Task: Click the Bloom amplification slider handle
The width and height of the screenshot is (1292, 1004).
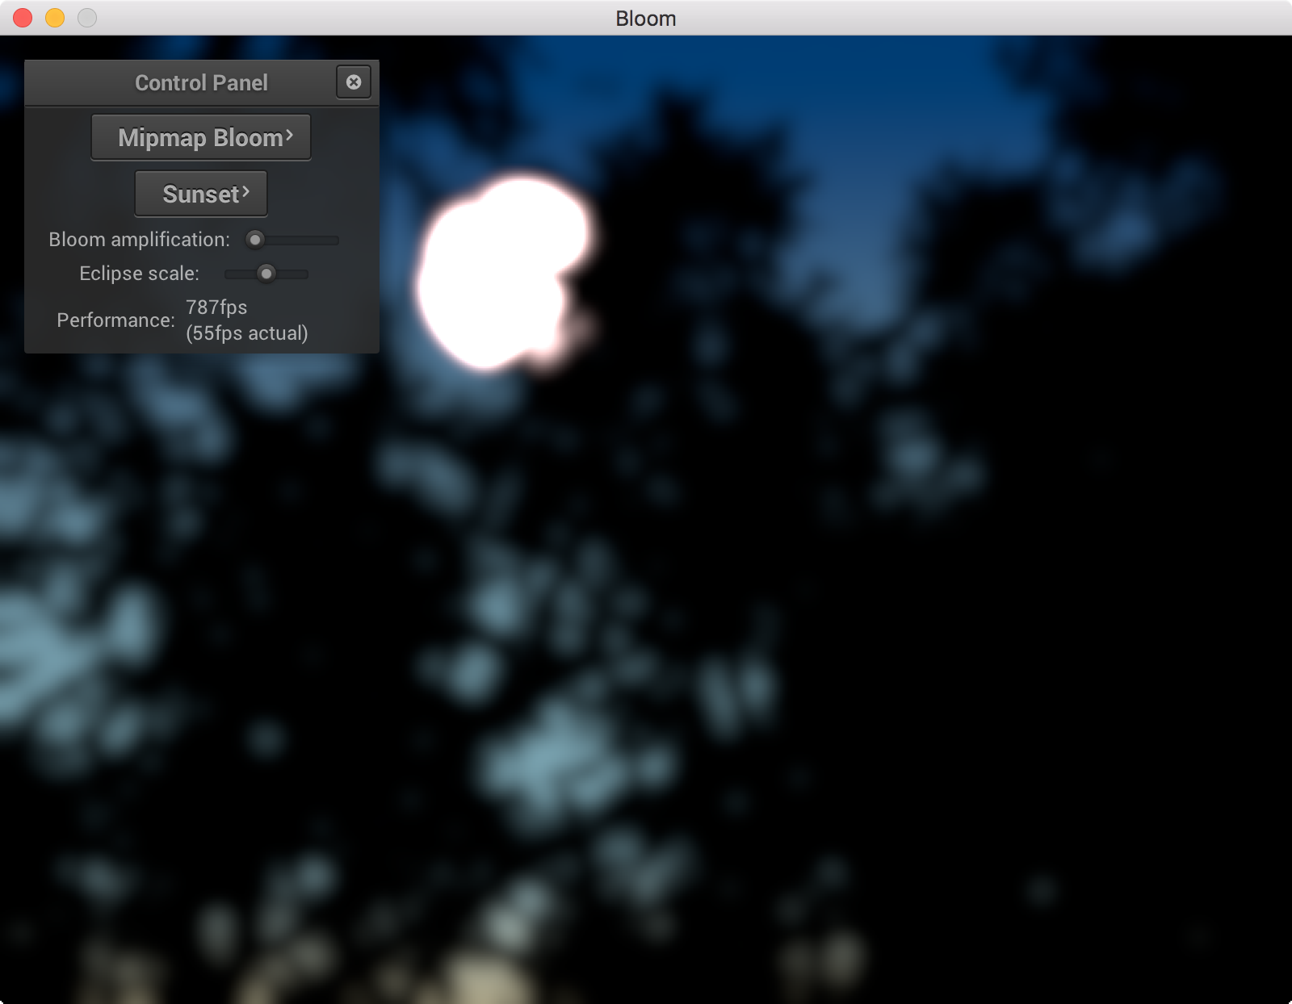Action: click(255, 240)
